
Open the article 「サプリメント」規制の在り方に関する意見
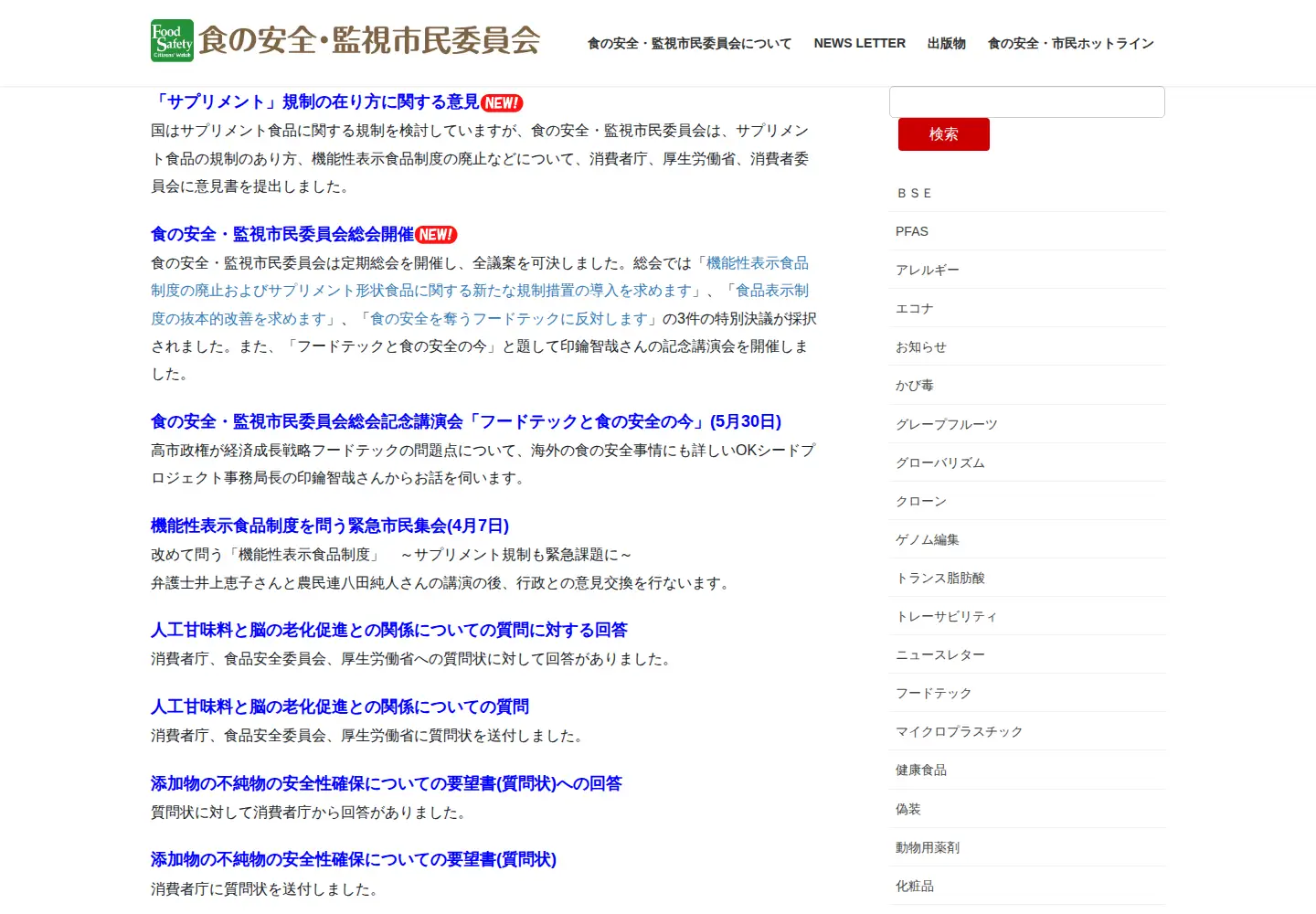click(315, 102)
